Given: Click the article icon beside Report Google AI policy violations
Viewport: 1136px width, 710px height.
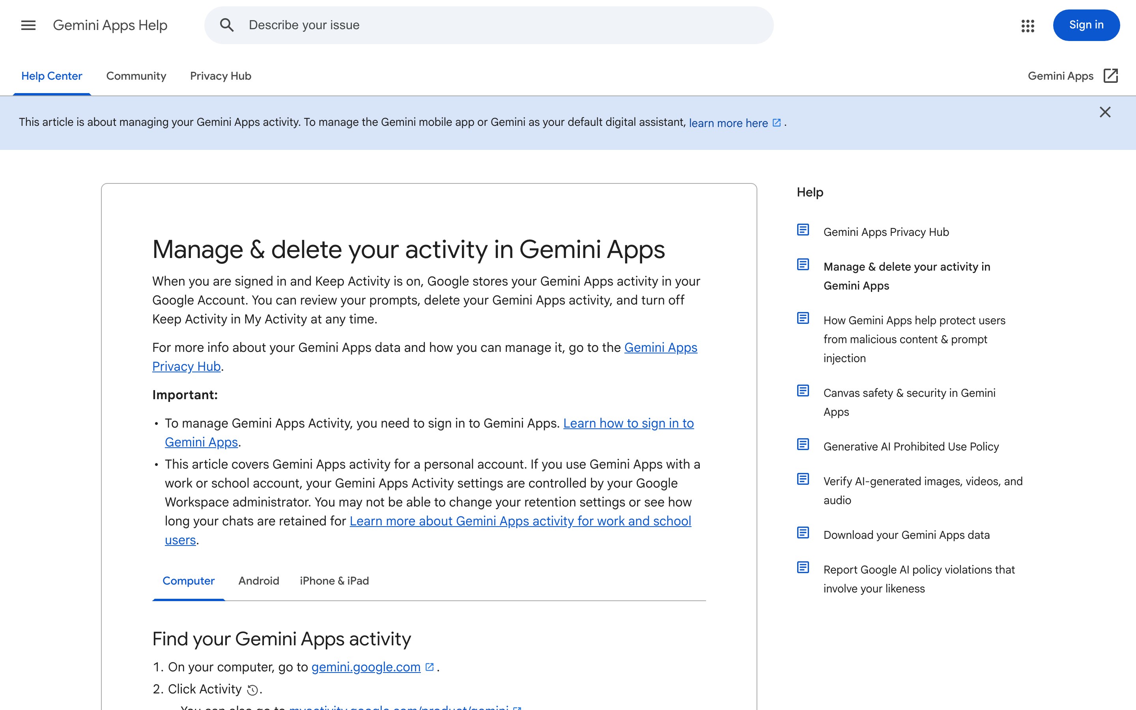Looking at the screenshot, I should coord(803,567).
